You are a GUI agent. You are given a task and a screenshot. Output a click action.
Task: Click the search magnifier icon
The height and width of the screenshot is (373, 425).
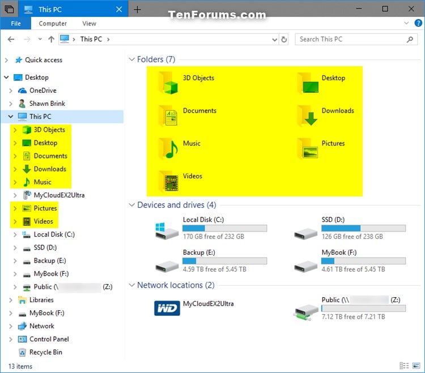[410, 40]
